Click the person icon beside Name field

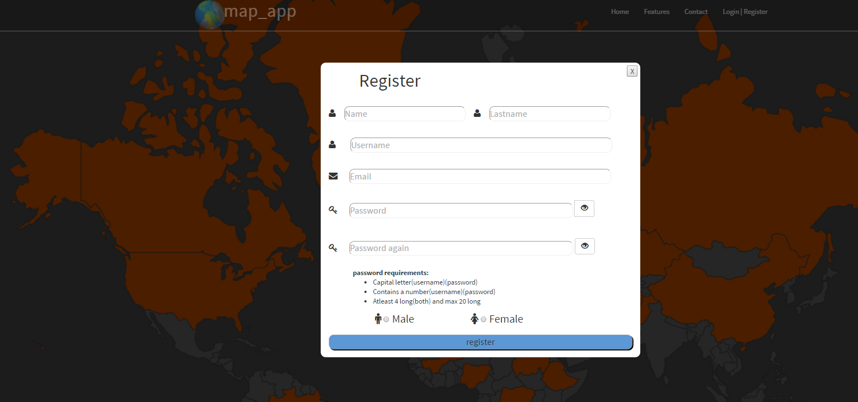click(332, 113)
